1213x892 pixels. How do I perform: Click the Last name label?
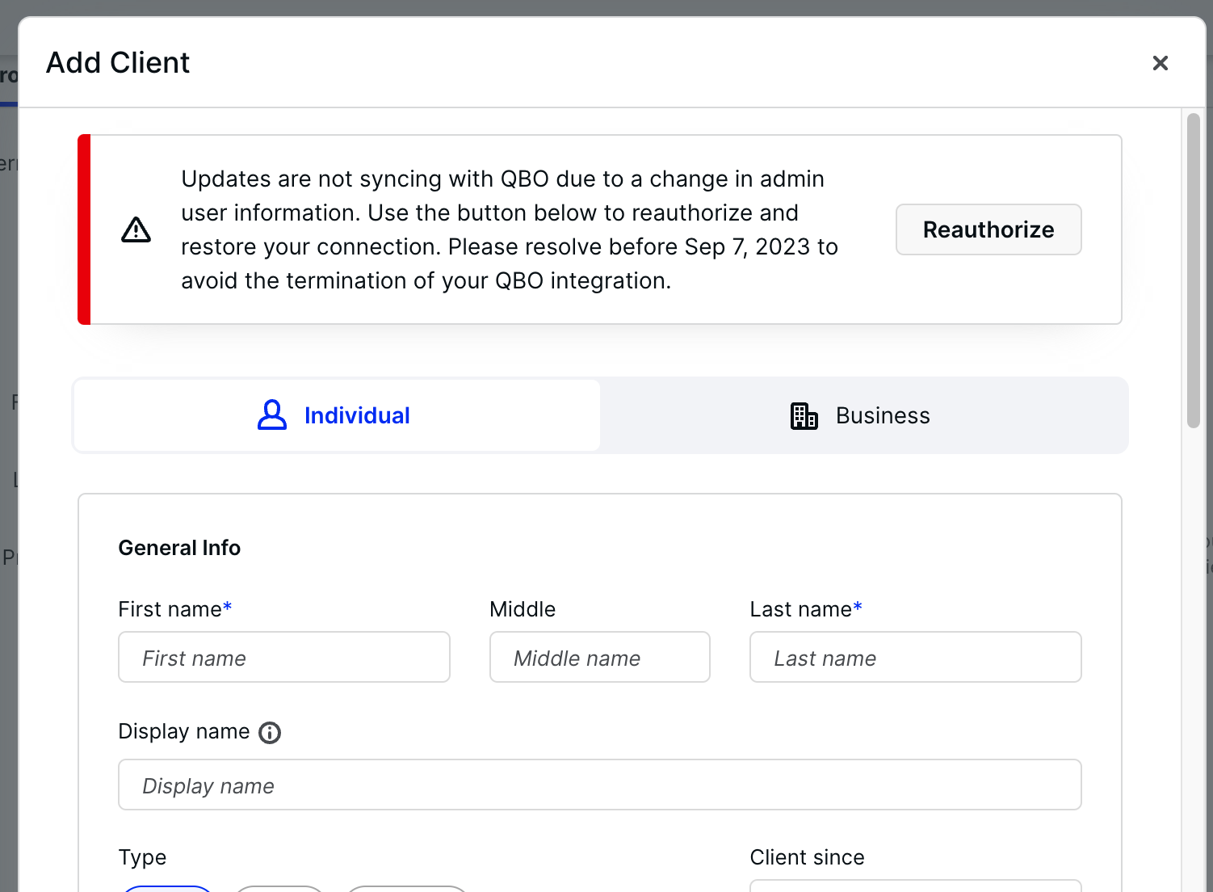click(805, 609)
